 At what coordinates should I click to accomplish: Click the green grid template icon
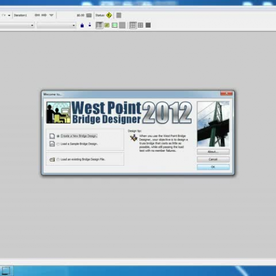click(x=115, y=25)
